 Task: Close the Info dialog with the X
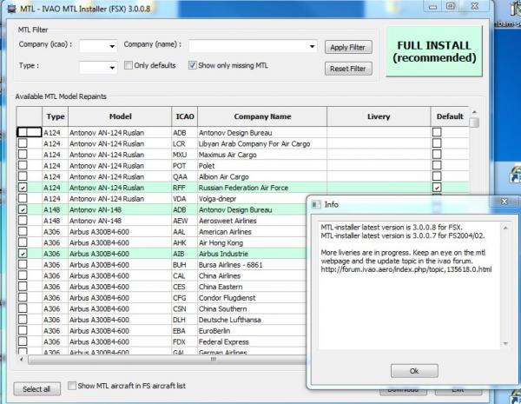(505, 202)
